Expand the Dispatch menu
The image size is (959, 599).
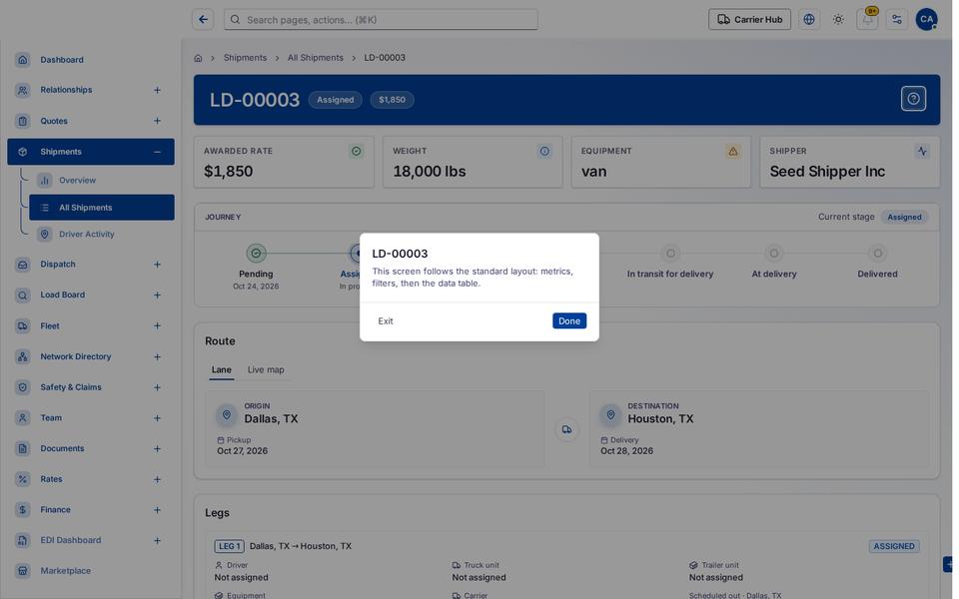click(x=157, y=265)
